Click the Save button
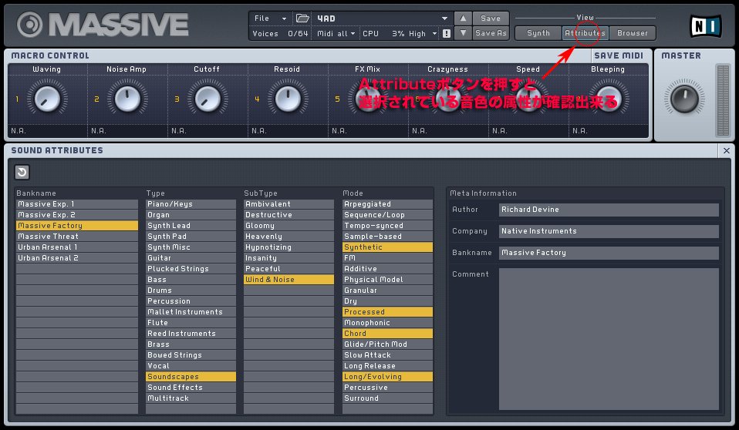Image resolution: width=739 pixels, height=430 pixels. click(x=491, y=18)
